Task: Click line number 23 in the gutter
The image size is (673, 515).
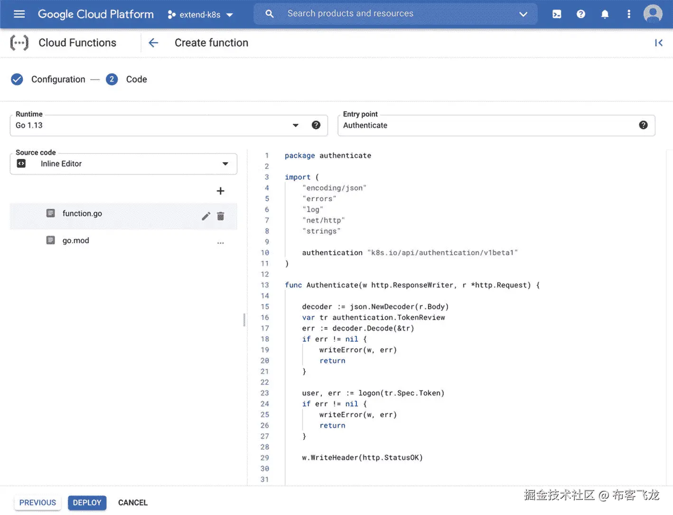Action: coord(264,393)
